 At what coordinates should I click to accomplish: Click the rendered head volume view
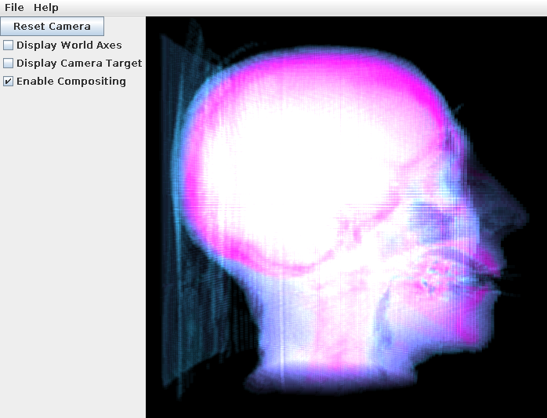coord(346,217)
